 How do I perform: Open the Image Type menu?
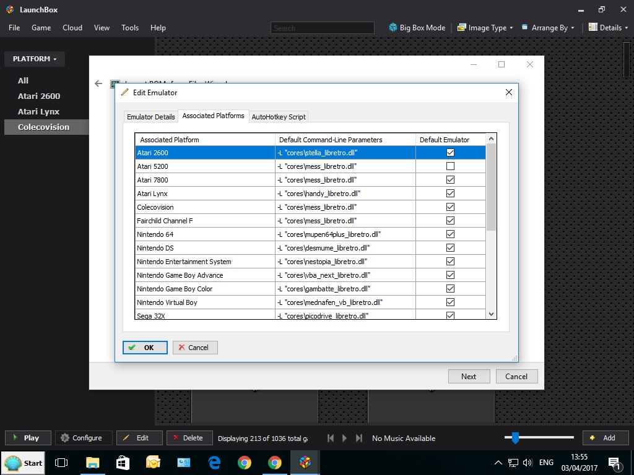pyautogui.click(x=485, y=27)
